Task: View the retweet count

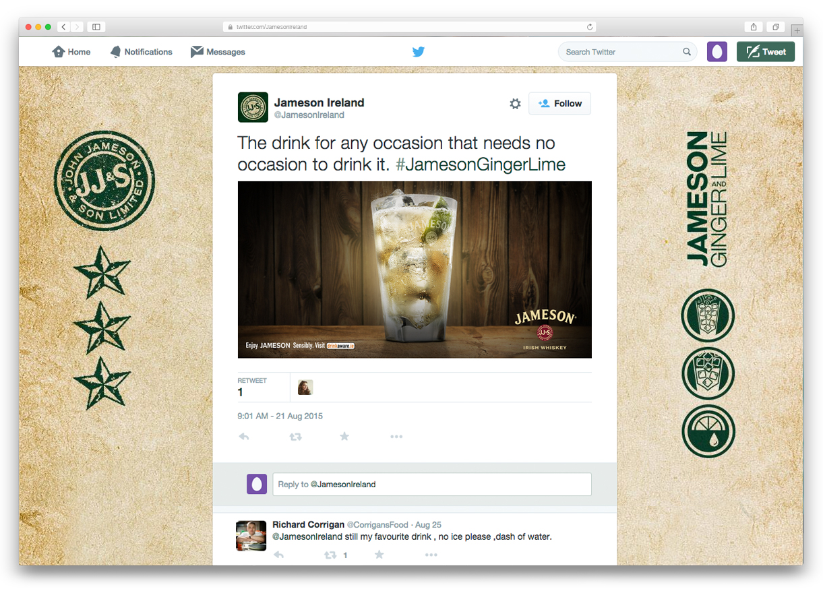Action: (x=252, y=387)
